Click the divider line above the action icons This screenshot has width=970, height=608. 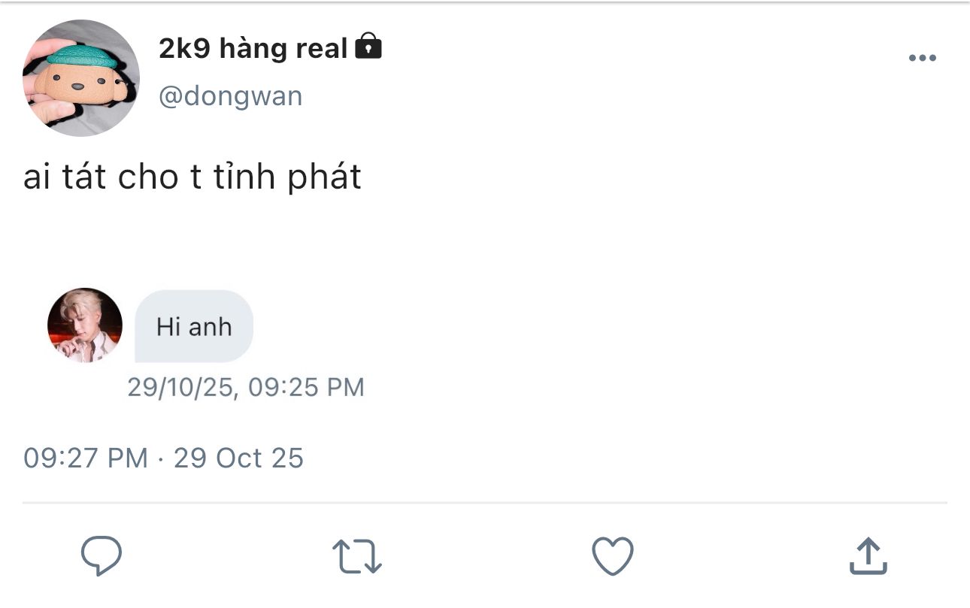(484, 502)
